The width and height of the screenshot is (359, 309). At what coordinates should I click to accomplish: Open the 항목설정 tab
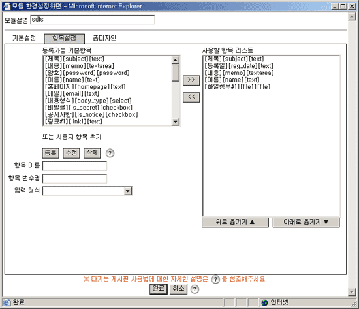click(x=65, y=39)
